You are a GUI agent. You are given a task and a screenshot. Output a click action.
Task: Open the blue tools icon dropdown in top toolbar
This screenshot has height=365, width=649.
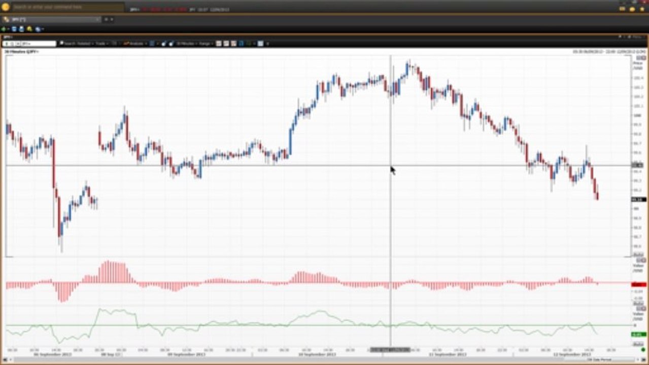39,29
